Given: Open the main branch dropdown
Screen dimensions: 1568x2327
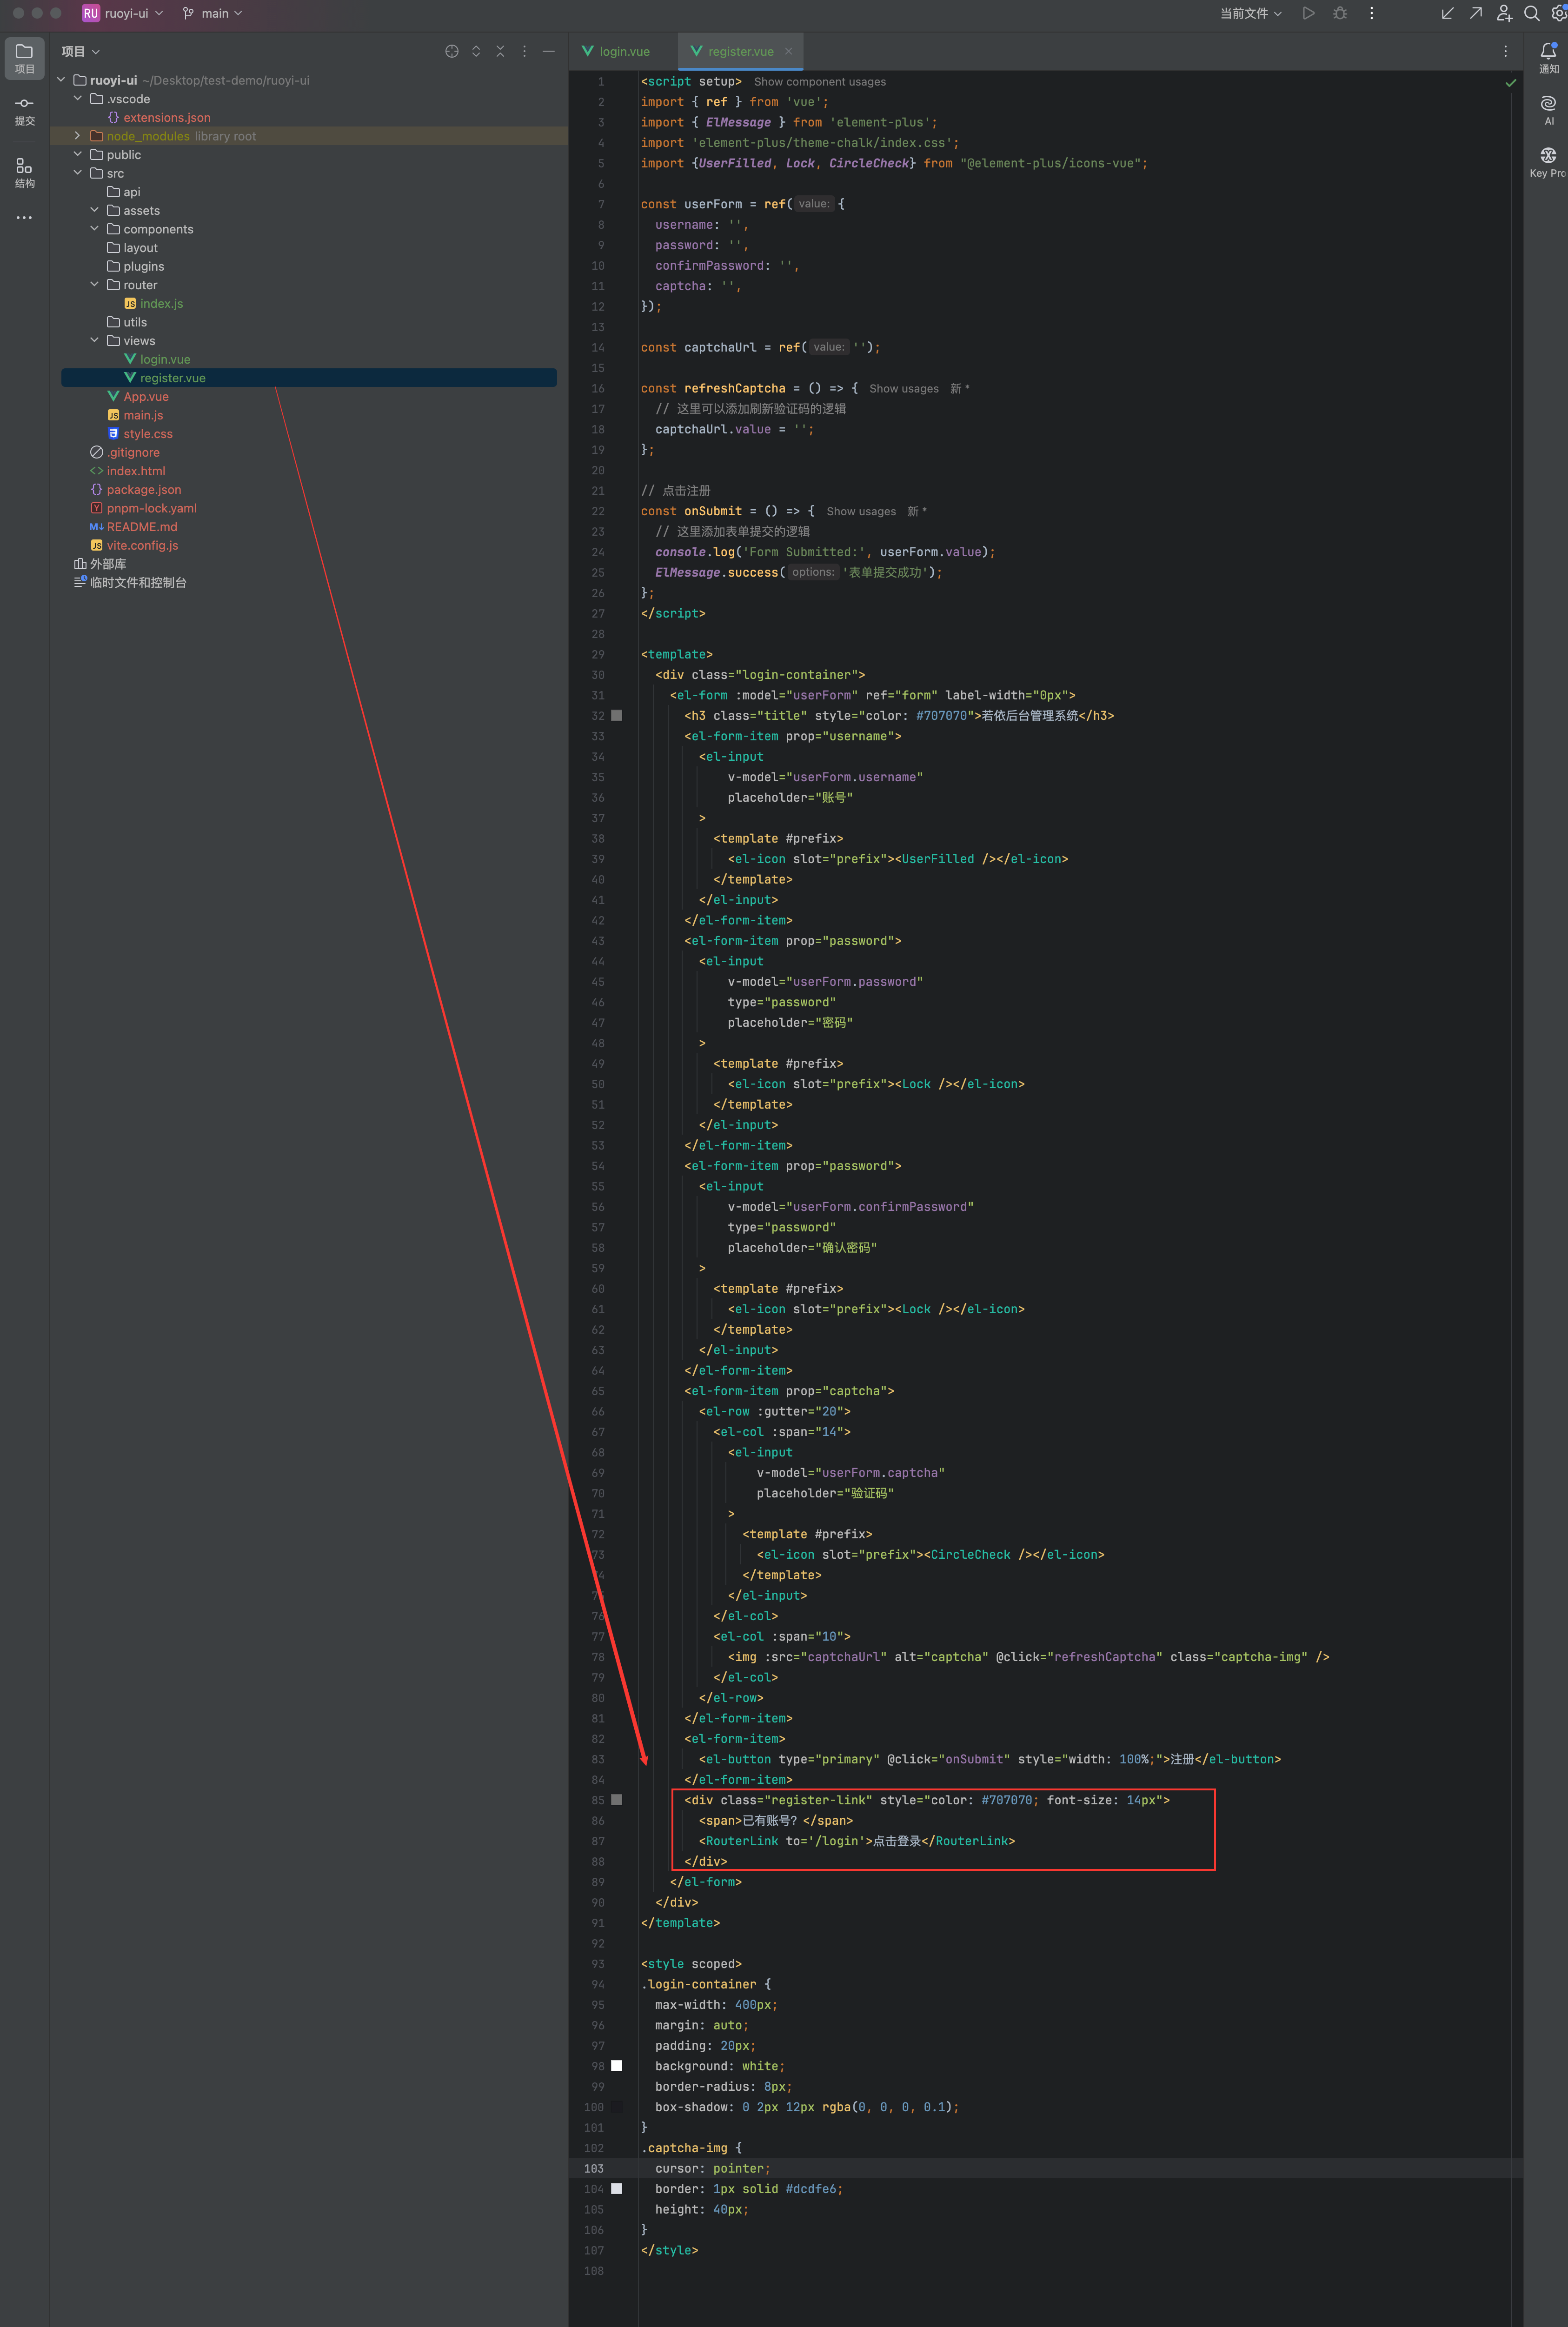Looking at the screenshot, I should coord(212,13).
